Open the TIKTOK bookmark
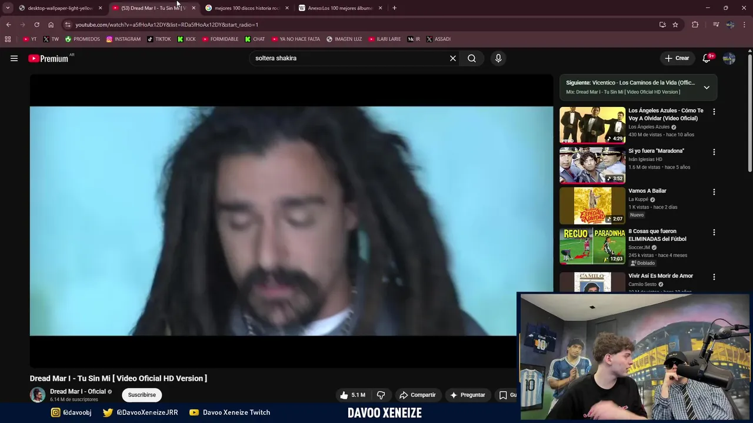Image resolution: width=753 pixels, height=423 pixels. pos(159,39)
